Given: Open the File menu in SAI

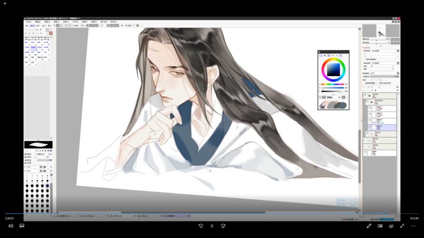Looking at the screenshot, I should point(29,22).
